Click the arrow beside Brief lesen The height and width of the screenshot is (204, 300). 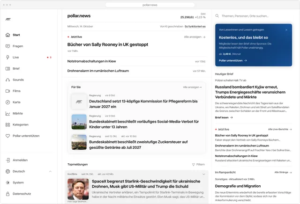(231, 117)
